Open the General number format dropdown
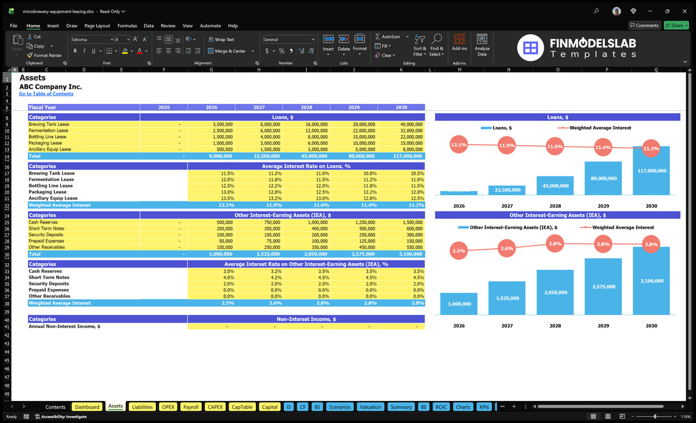Viewport: 696px width, 423px height. click(312, 39)
